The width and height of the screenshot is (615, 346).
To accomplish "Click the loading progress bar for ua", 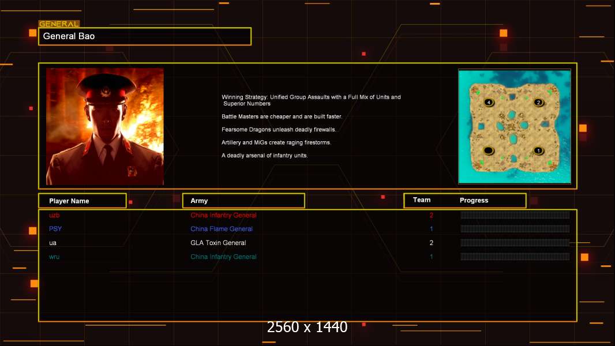I will [515, 243].
